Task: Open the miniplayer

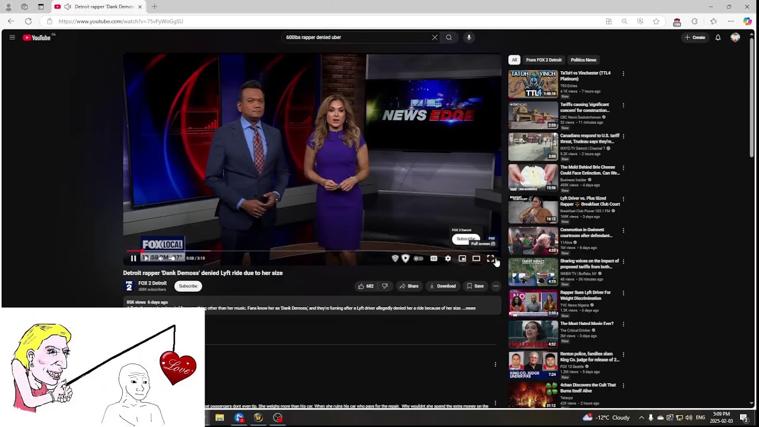Action: (x=462, y=259)
